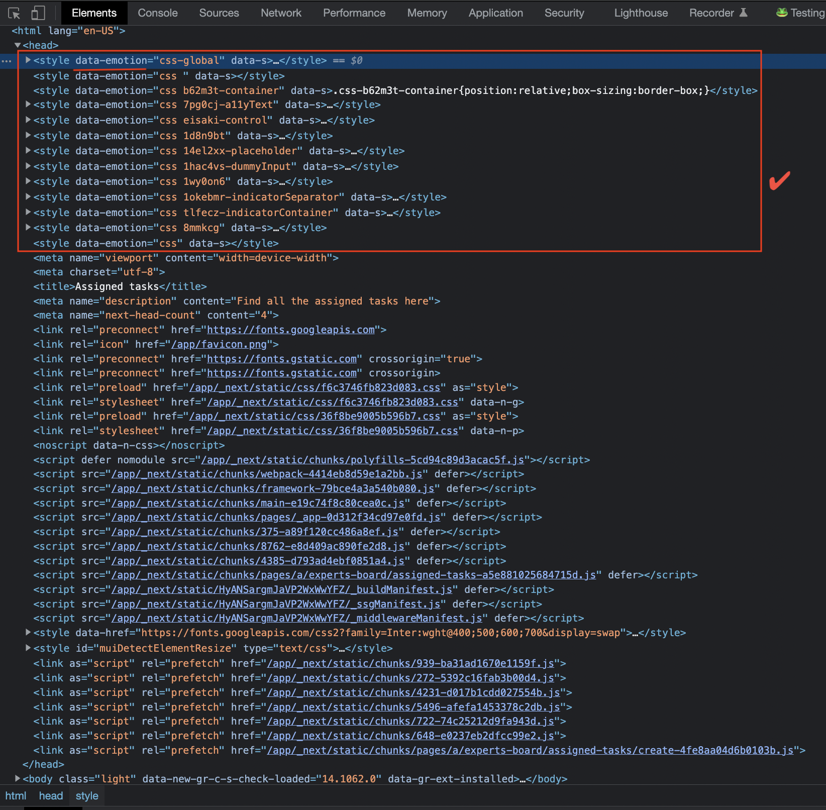
Task: Toggle the device toolbar icon
Action: click(38, 13)
